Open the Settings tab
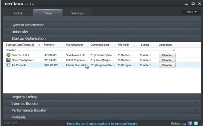This screenshot has height=127, width=204. tap(78, 13)
